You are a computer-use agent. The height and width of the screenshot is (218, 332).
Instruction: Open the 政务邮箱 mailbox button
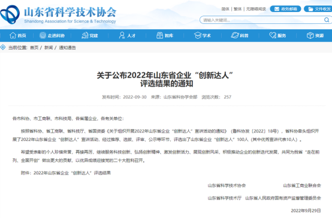click(285, 9)
